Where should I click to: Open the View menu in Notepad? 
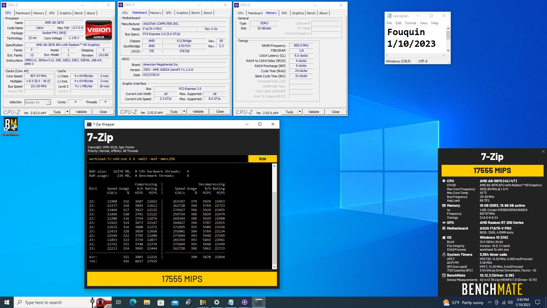click(x=424, y=23)
